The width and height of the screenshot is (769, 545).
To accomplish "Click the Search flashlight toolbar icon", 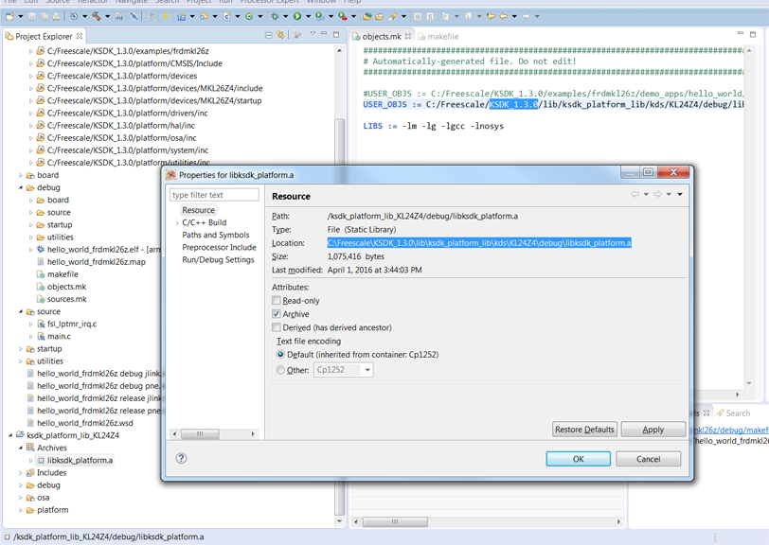I will point(392,16).
